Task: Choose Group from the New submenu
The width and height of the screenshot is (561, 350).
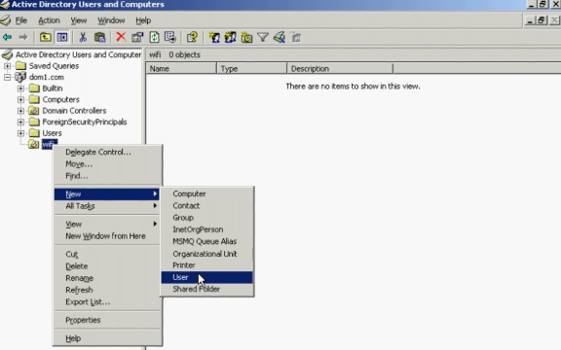Action: pyautogui.click(x=206, y=218)
